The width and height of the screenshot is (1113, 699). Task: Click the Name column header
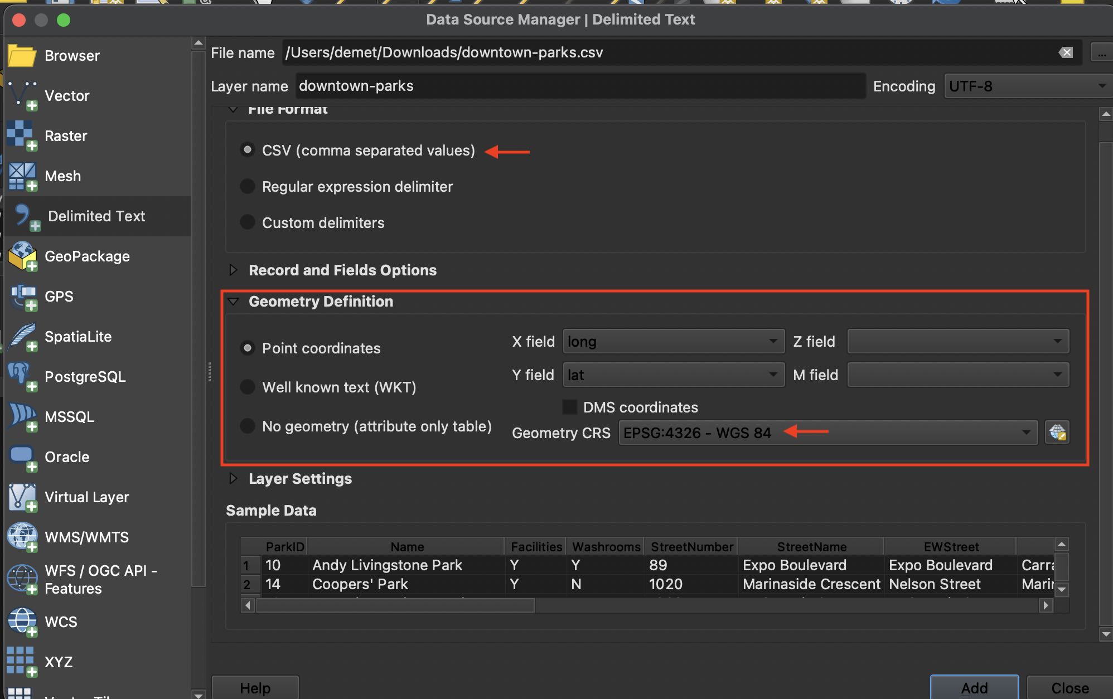coord(407,547)
